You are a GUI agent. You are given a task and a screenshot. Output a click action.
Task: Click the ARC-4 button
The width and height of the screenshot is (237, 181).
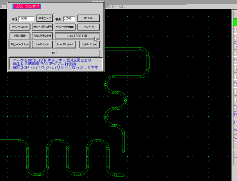pyautogui.click(x=65, y=27)
